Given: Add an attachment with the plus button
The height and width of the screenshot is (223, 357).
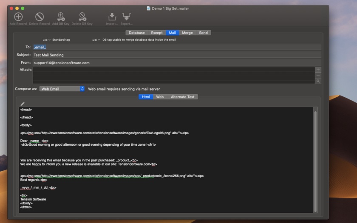Looking at the screenshot, I should 318,70.
